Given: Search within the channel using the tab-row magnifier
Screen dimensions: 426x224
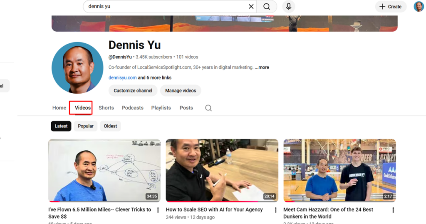Looking at the screenshot, I should point(208,108).
